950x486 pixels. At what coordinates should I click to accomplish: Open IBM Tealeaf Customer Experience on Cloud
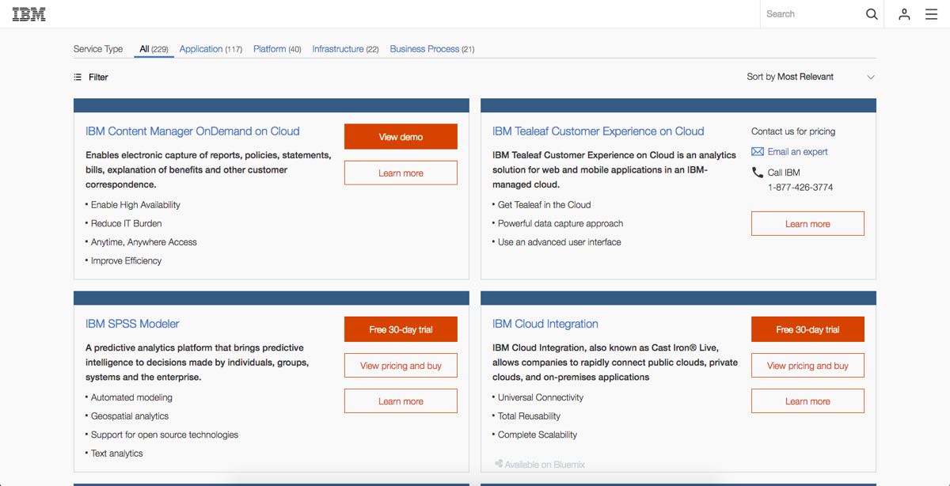(x=598, y=131)
